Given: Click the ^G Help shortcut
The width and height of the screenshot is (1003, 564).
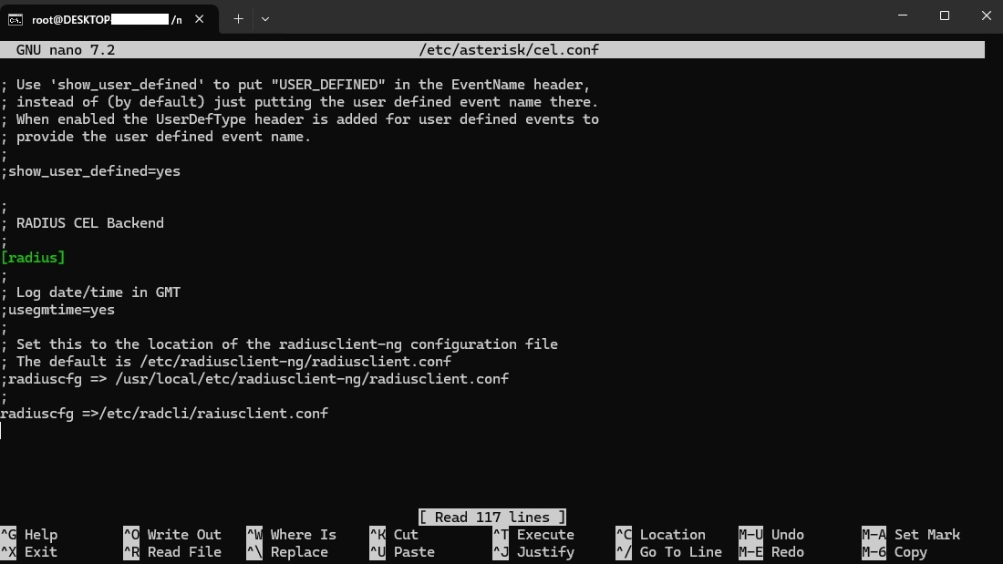Looking at the screenshot, I should coord(29,535).
